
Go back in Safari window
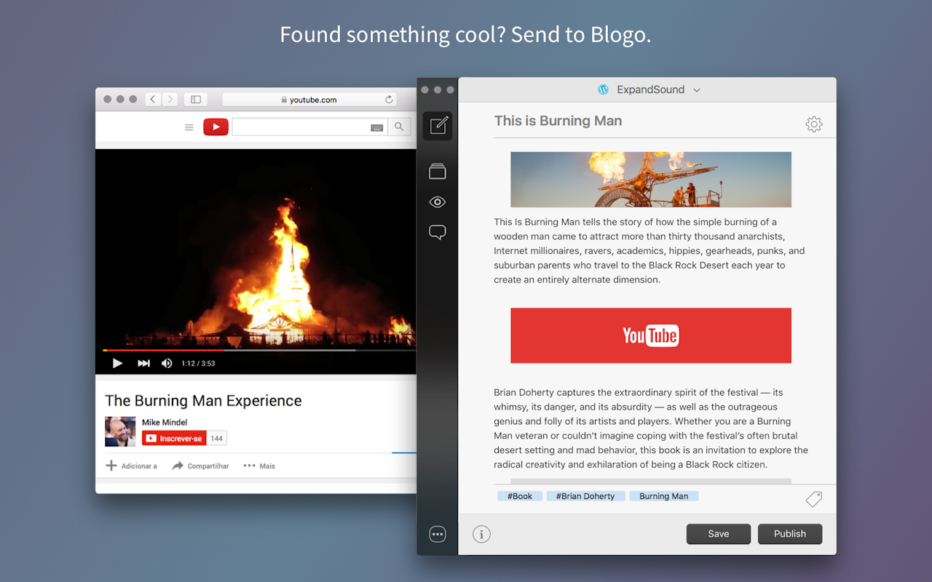[x=153, y=100]
